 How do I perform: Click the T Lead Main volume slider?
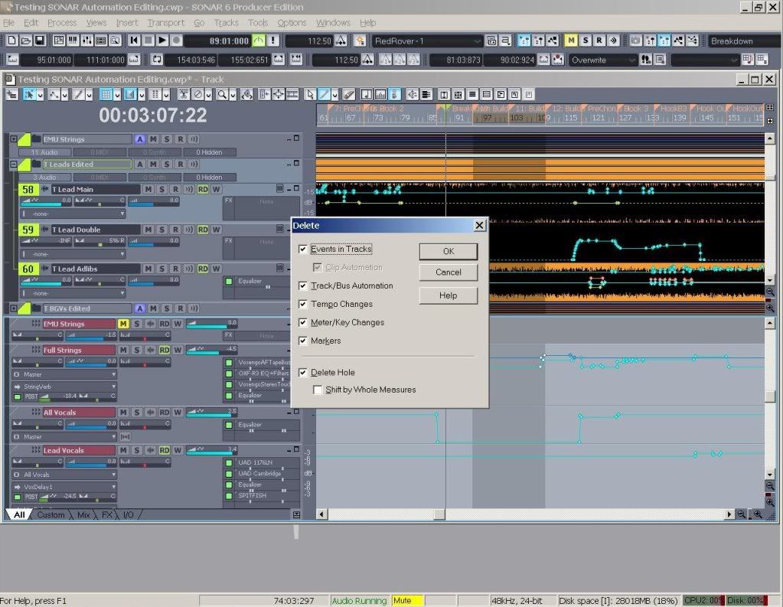(x=44, y=201)
